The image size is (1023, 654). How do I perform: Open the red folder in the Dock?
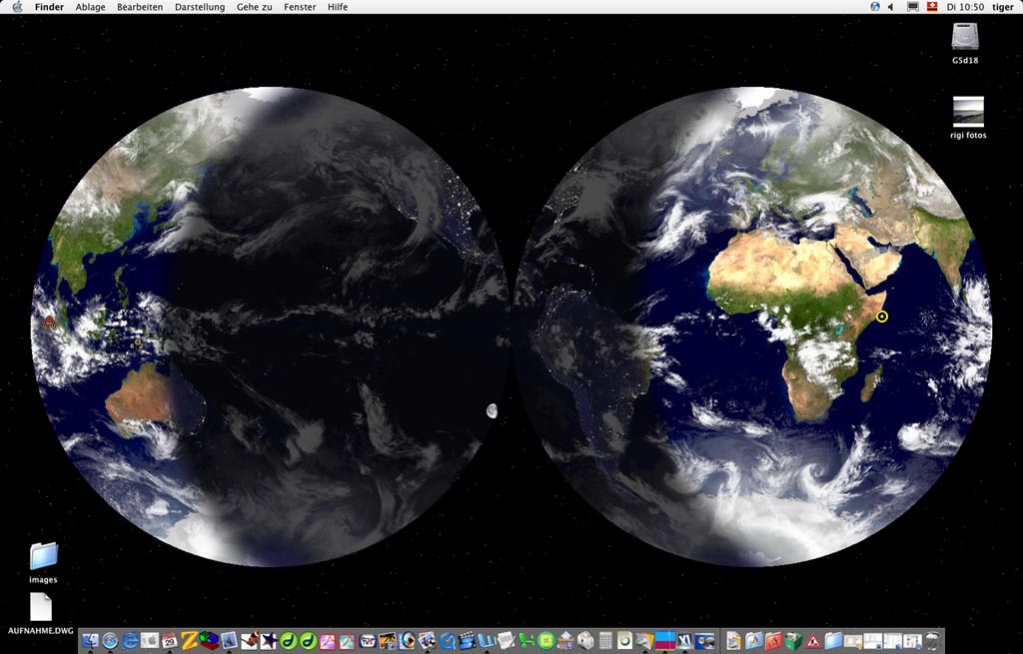pyautogui.click(x=773, y=640)
